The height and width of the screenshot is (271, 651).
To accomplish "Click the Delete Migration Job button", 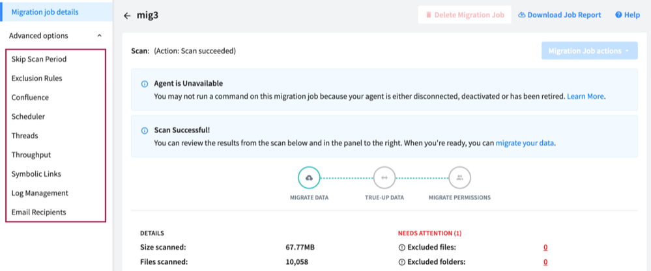I will pyautogui.click(x=464, y=15).
